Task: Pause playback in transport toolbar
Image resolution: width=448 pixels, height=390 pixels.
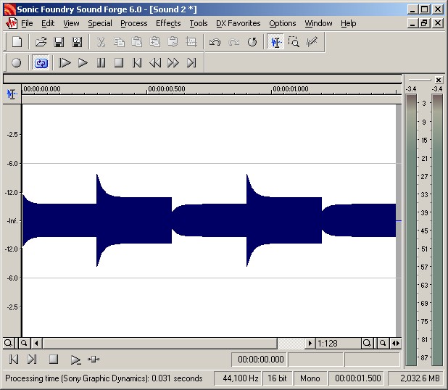Action: tap(101, 62)
